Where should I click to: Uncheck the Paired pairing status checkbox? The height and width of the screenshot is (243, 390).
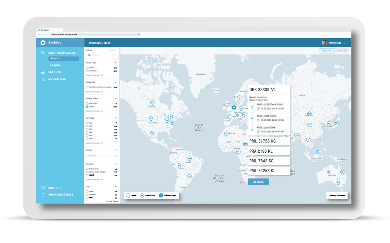(x=87, y=107)
